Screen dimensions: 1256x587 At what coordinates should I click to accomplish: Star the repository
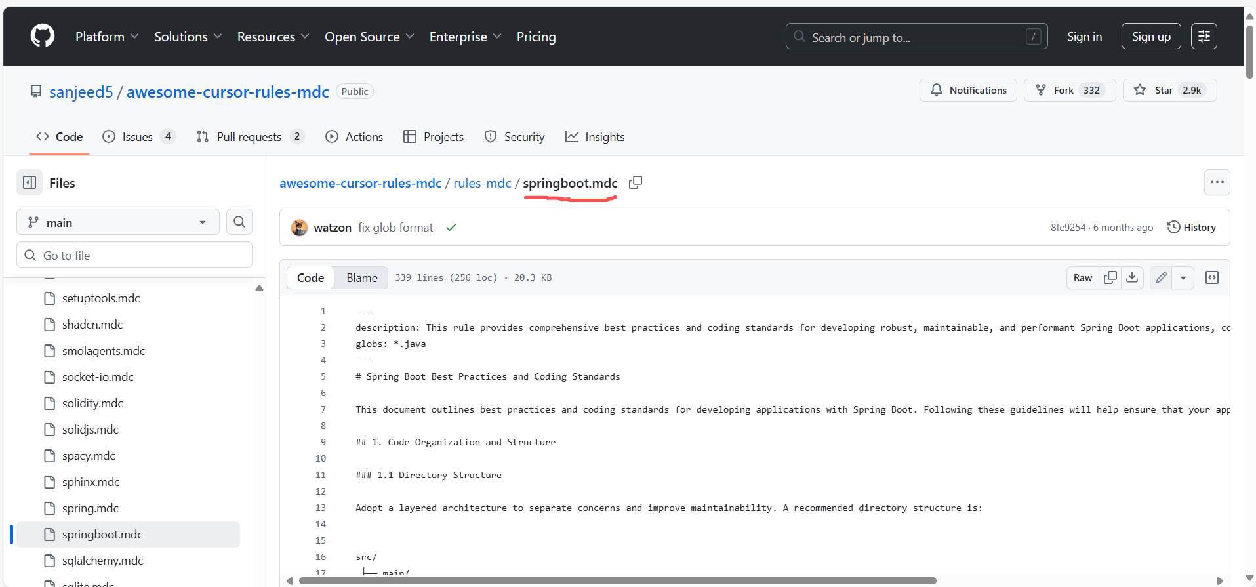(x=1170, y=90)
